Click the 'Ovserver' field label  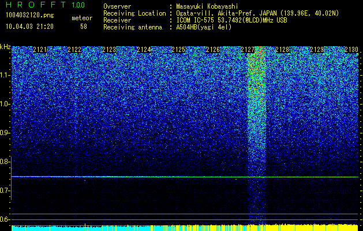(117, 6)
